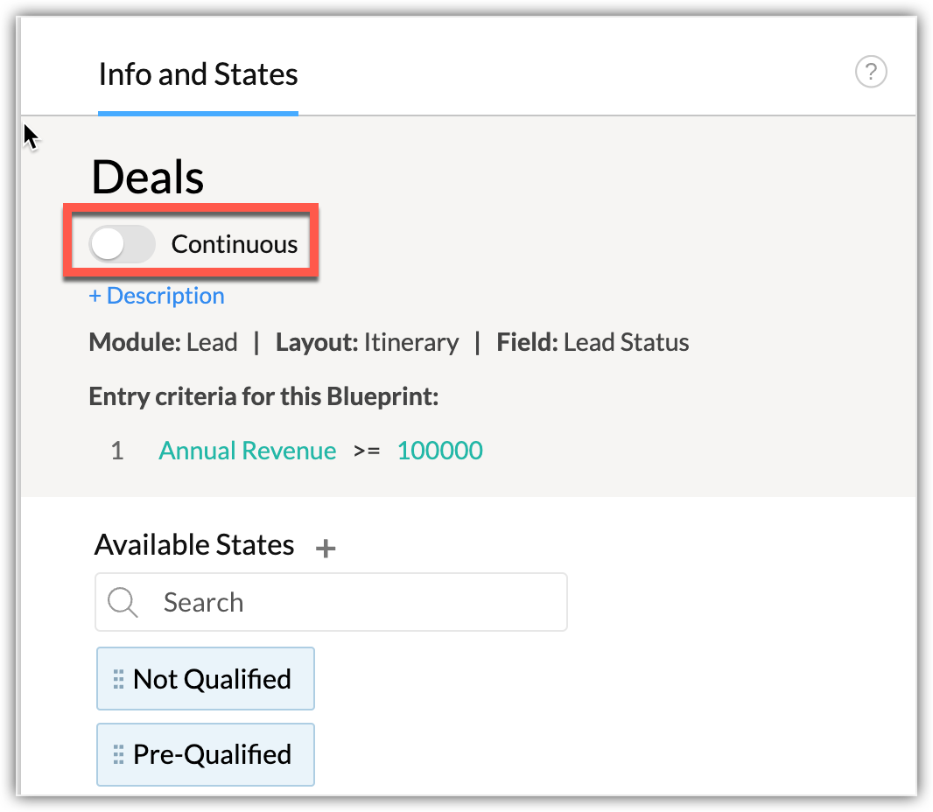This screenshot has height=812, width=933.
Task: Switch to the Info and States tab
Action: [x=198, y=74]
